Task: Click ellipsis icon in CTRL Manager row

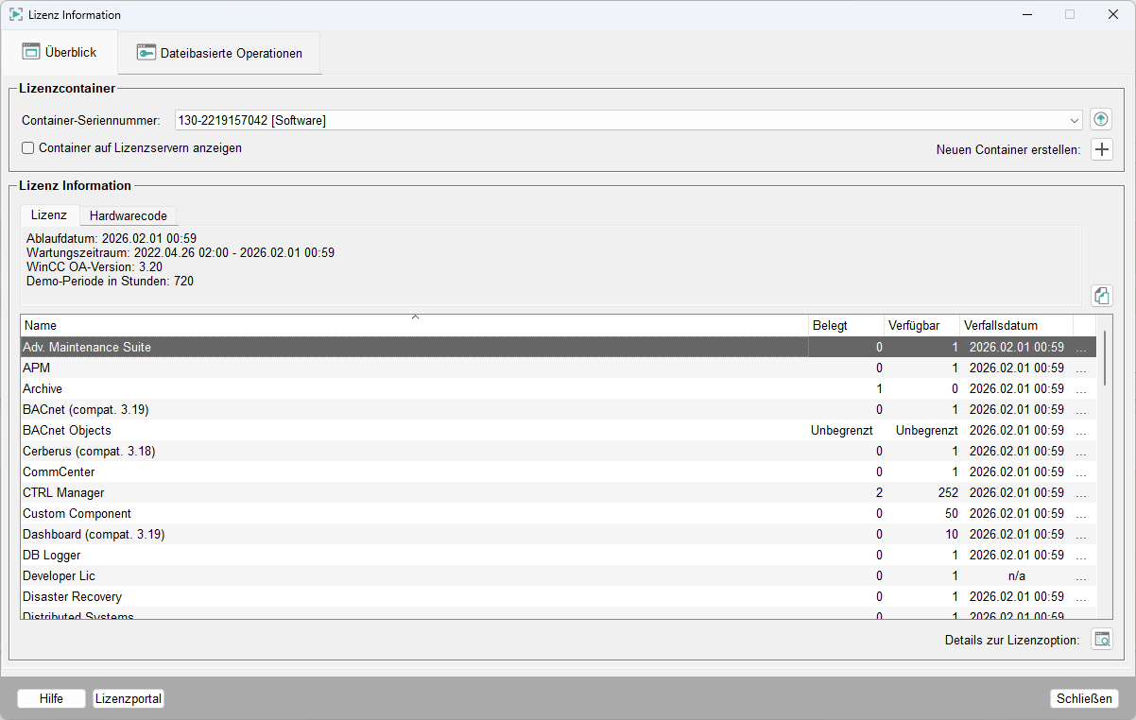Action: tap(1081, 493)
